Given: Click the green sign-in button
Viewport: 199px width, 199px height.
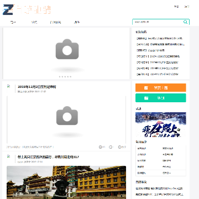Looking at the screenshot, I should click(x=161, y=98).
